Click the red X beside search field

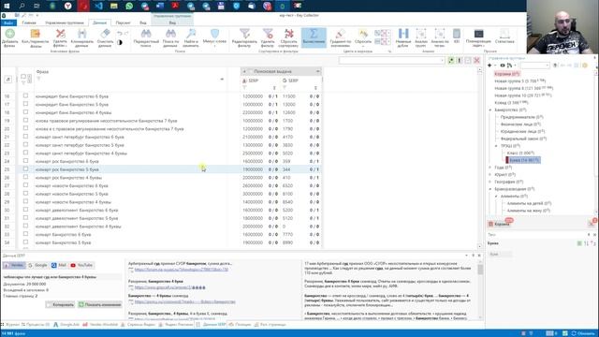[476, 60]
